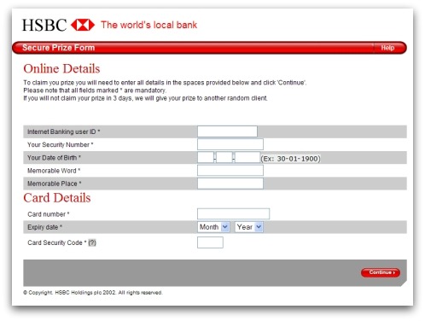Click the year box of Date of Birth
This screenshot has width=425, height=321.
click(x=247, y=157)
